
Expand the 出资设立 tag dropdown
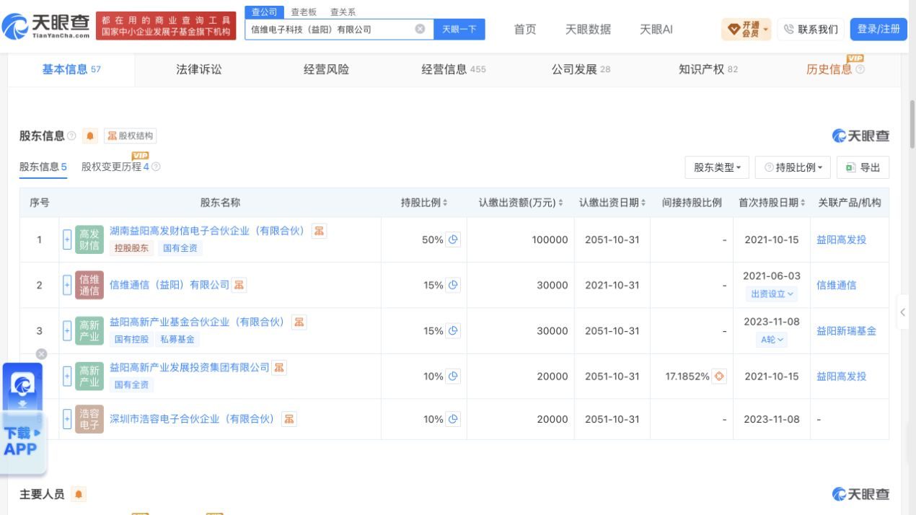pyautogui.click(x=772, y=294)
